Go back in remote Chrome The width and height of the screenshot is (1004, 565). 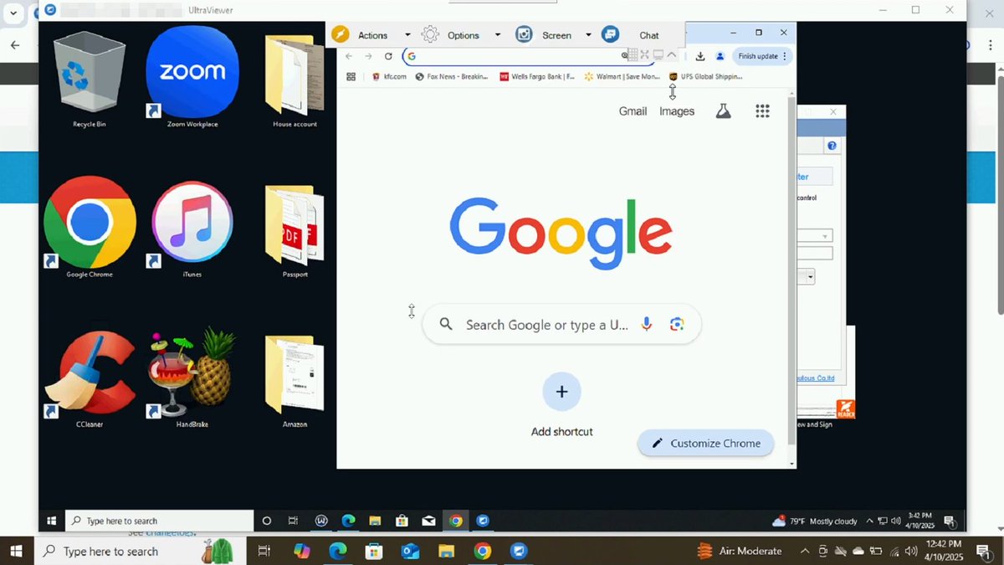[349, 56]
